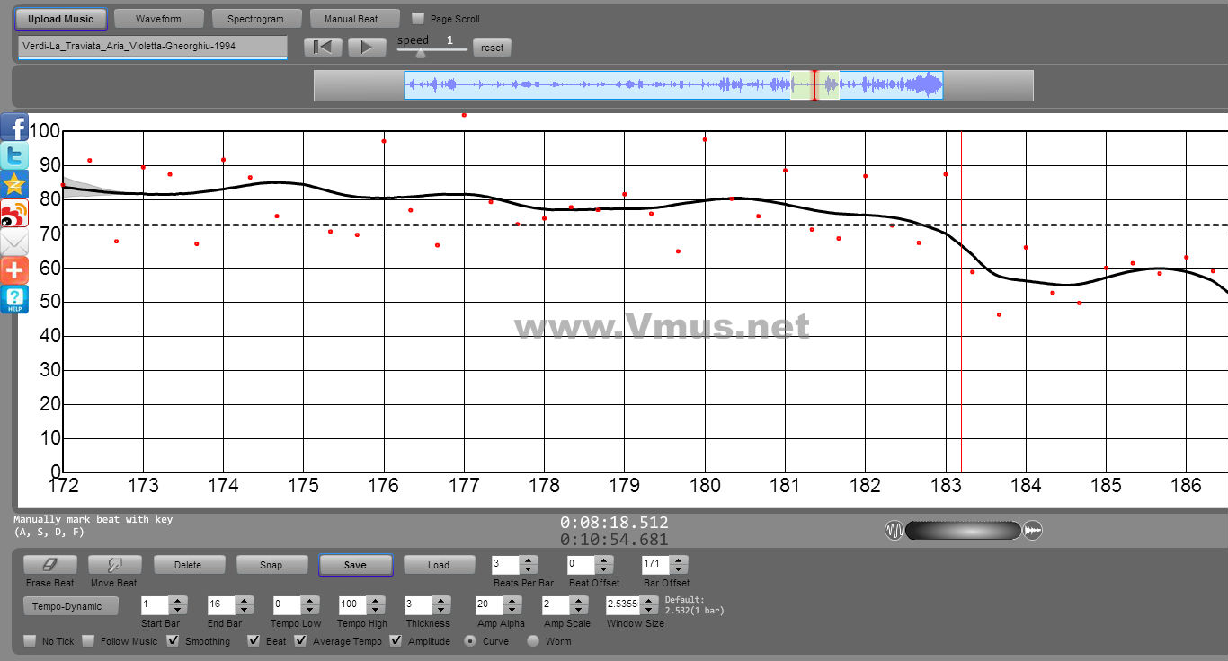Viewport: 1228px width, 661px height.
Task: Enable the Follow Music checkbox
Action: (88, 641)
